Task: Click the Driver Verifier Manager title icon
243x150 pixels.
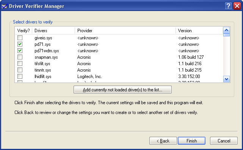Action: click(x=5, y=6)
